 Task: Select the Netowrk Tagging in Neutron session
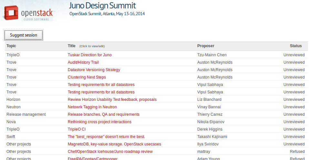pyautogui.click(x=92, y=107)
